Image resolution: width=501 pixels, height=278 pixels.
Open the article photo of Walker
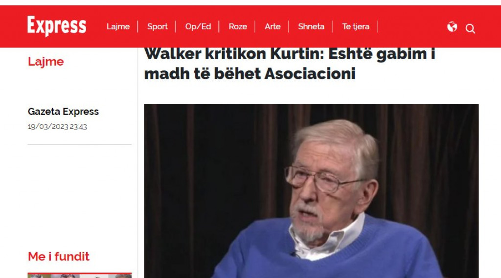311,191
